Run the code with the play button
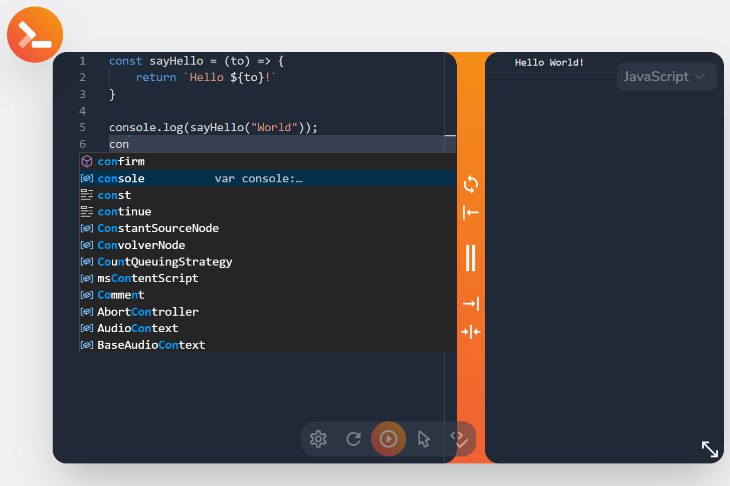730x486 pixels. coord(388,439)
